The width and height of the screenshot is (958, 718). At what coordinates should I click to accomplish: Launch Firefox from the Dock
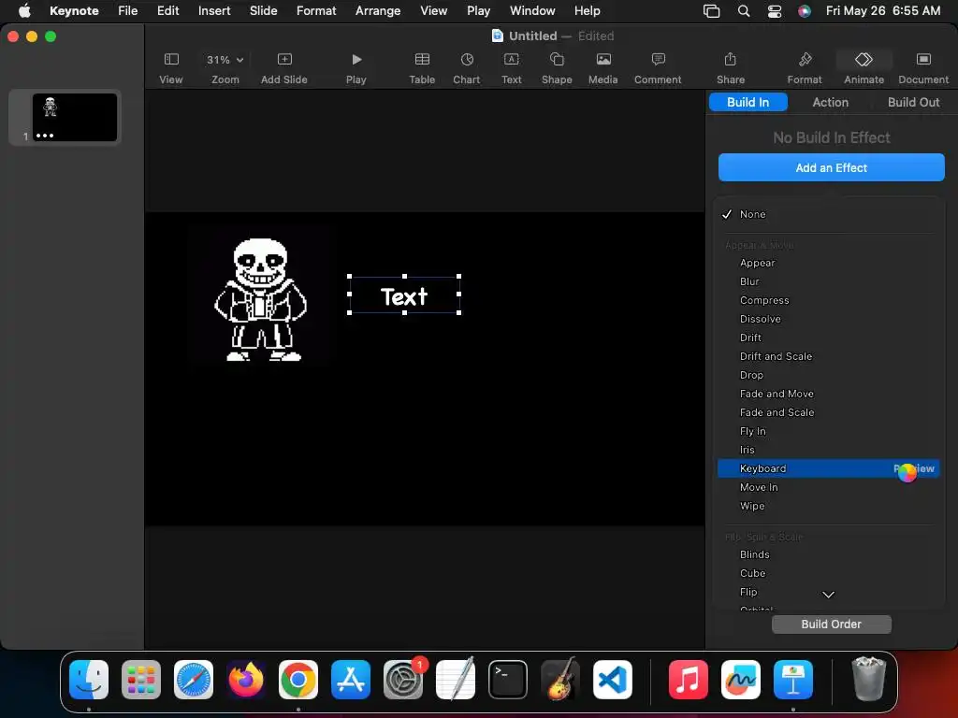[x=246, y=680]
